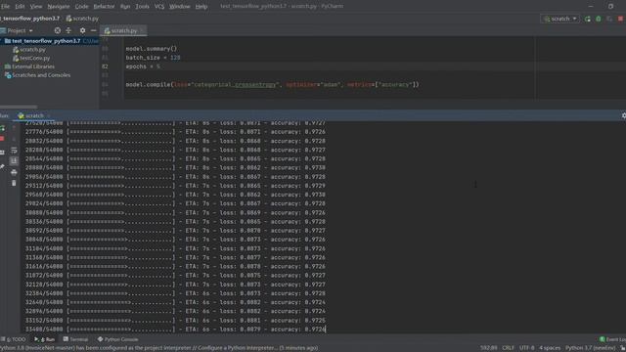626x352 pixels.
Task: Click the Print icon in Run console
Action: point(14,172)
